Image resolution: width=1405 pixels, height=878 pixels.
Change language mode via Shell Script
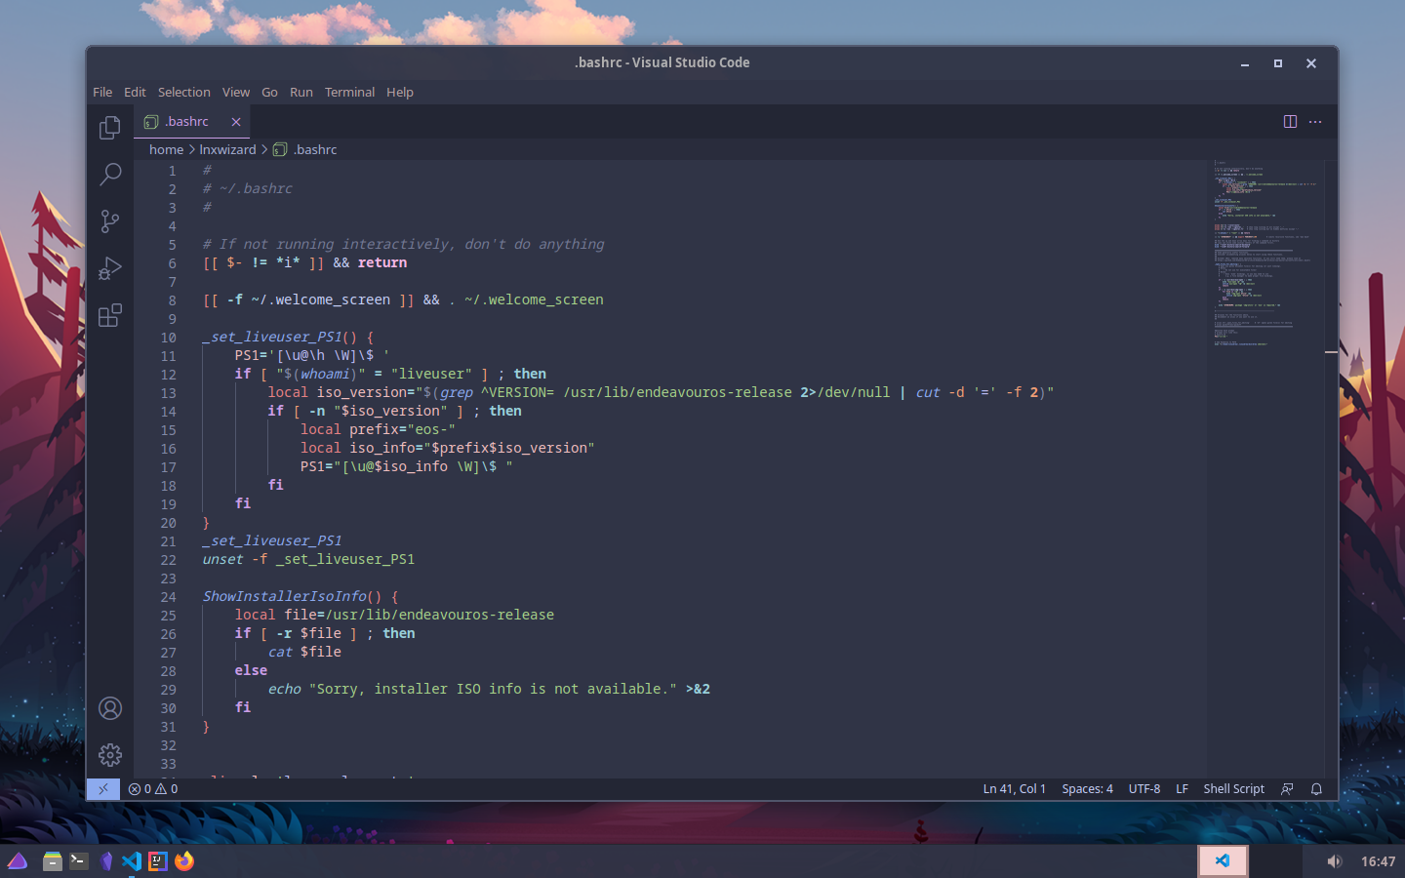[x=1233, y=789]
